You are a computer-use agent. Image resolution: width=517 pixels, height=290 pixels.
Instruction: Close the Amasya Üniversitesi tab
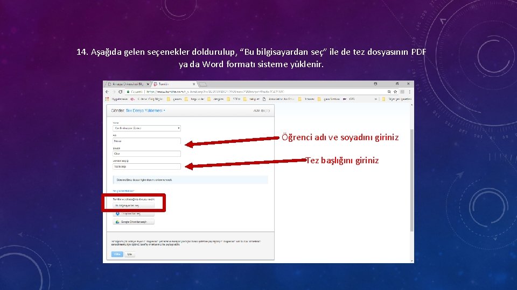[x=148, y=84]
